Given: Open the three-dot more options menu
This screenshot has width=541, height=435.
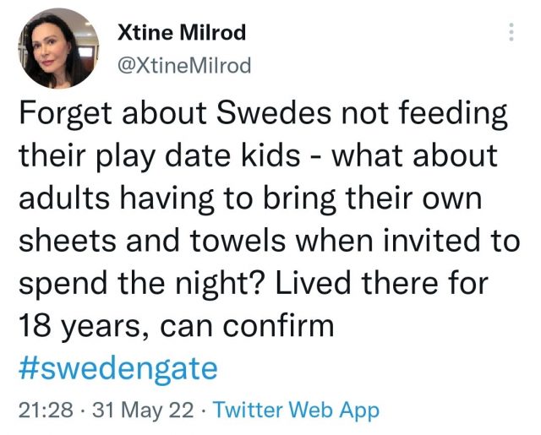Looking at the screenshot, I should tap(510, 33).
